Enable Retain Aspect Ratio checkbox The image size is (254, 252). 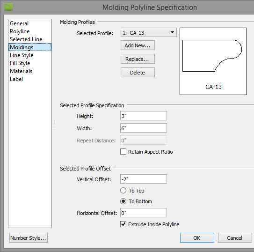[123, 152]
